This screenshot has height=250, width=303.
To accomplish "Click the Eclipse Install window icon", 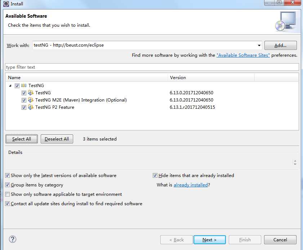I will [6, 4].
